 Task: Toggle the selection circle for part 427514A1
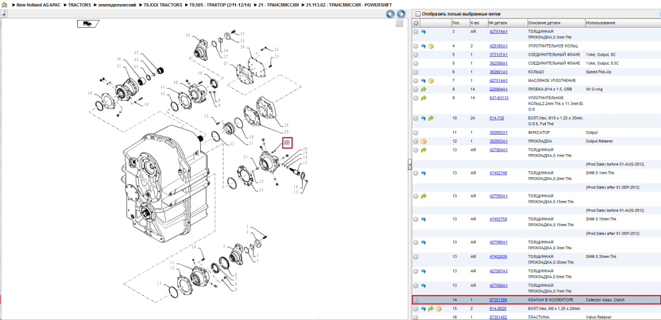pyautogui.click(x=416, y=81)
